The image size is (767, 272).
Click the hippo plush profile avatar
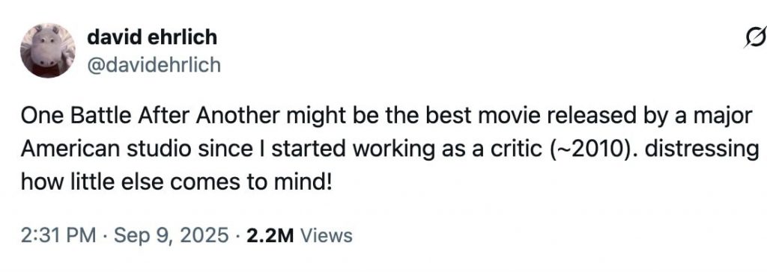47,50
